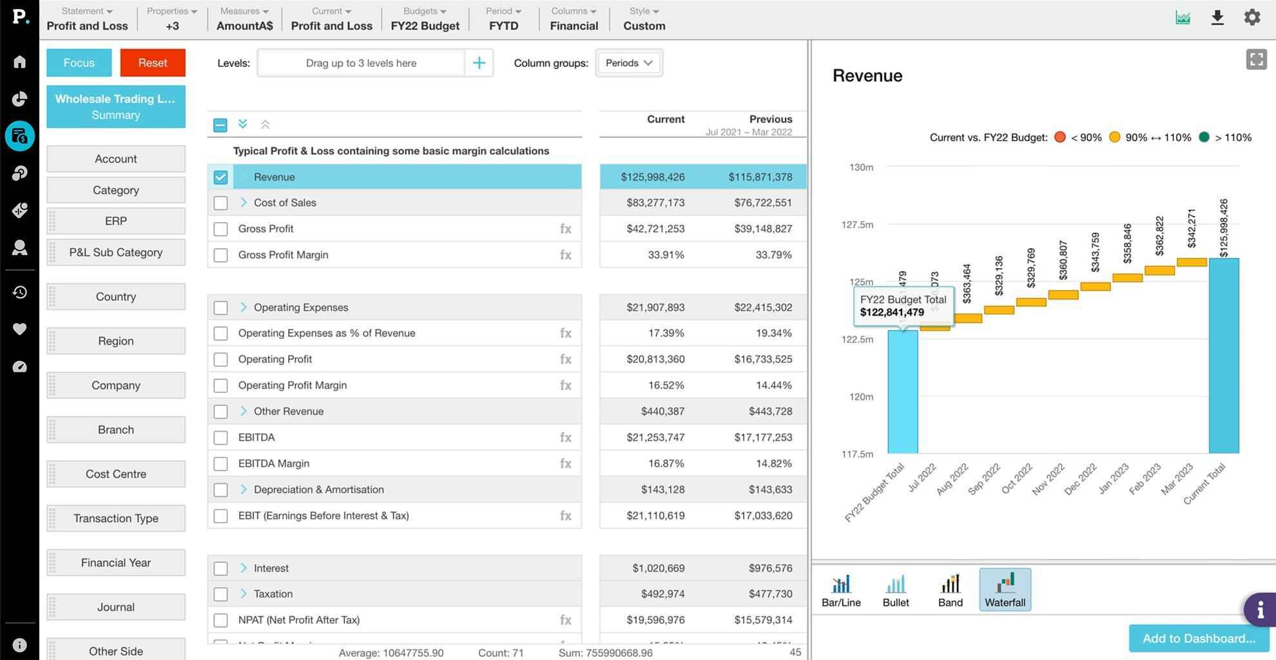Image resolution: width=1276 pixels, height=660 pixels.
Task: Go to Home in the left sidebar
Action: click(19, 62)
